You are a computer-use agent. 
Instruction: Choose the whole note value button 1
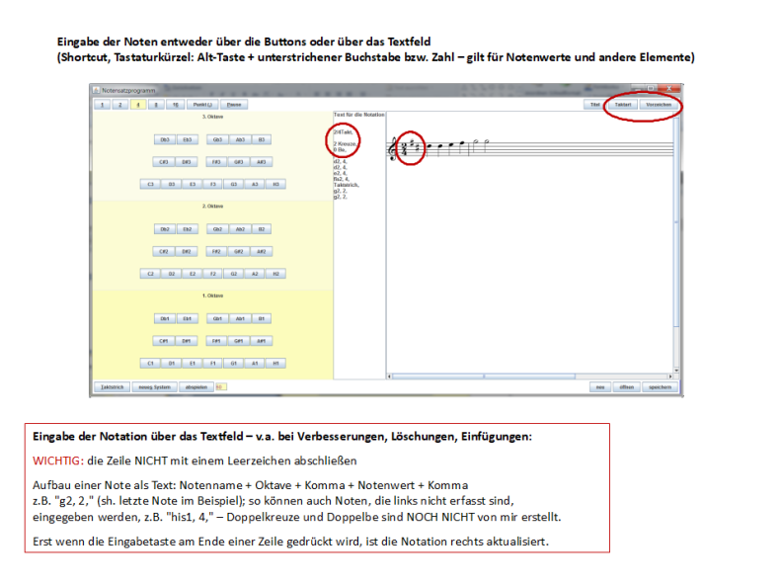101,104
